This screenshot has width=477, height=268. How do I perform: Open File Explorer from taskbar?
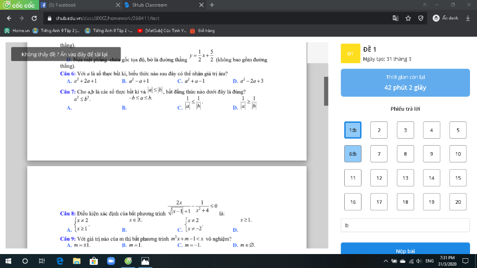pyautogui.click(x=77, y=261)
